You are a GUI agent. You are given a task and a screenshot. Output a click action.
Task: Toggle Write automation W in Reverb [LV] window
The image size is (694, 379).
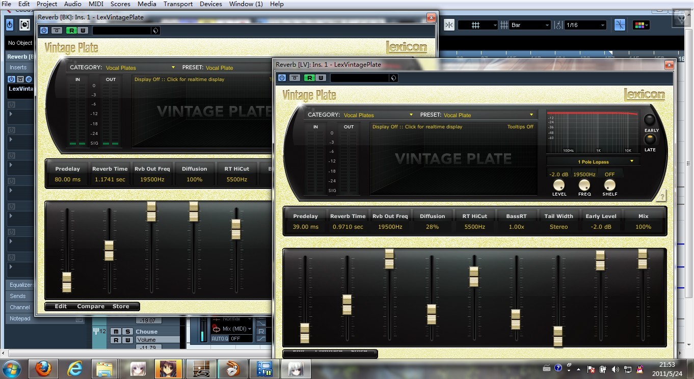(x=321, y=78)
